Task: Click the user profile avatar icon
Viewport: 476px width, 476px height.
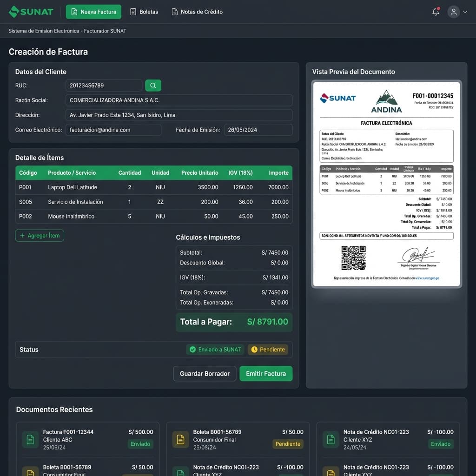Action: tap(453, 12)
